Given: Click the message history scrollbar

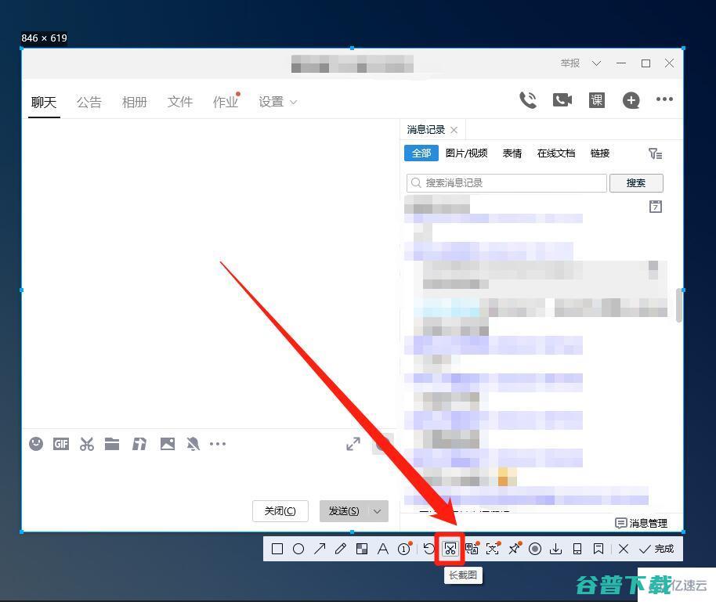Looking at the screenshot, I should (x=678, y=305).
